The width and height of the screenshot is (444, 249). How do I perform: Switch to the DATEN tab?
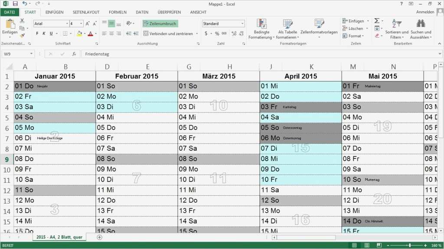click(142, 12)
